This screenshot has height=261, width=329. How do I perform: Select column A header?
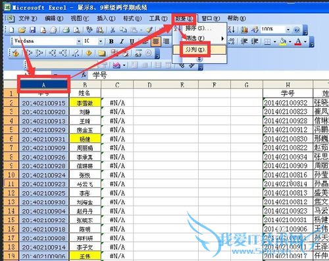click(43, 85)
